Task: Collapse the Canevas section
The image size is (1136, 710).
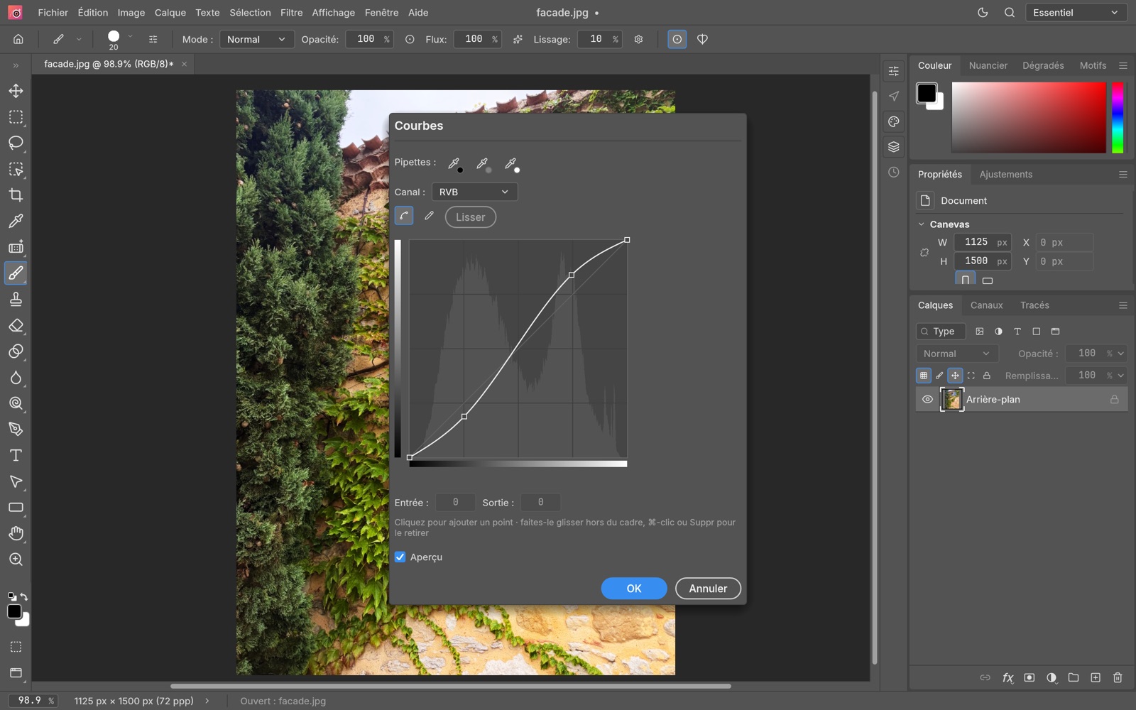Action: (x=922, y=224)
